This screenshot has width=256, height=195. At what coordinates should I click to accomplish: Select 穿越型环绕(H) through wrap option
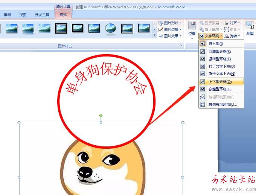click(x=221, y=89)
